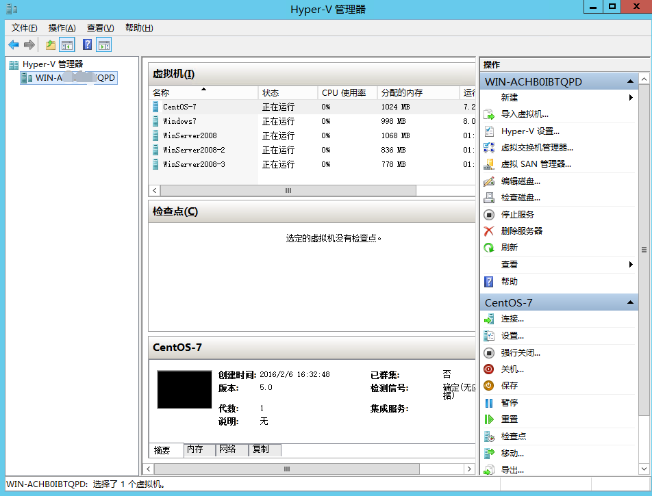Open the Help question mark toolbar icon

coord(88,45)
